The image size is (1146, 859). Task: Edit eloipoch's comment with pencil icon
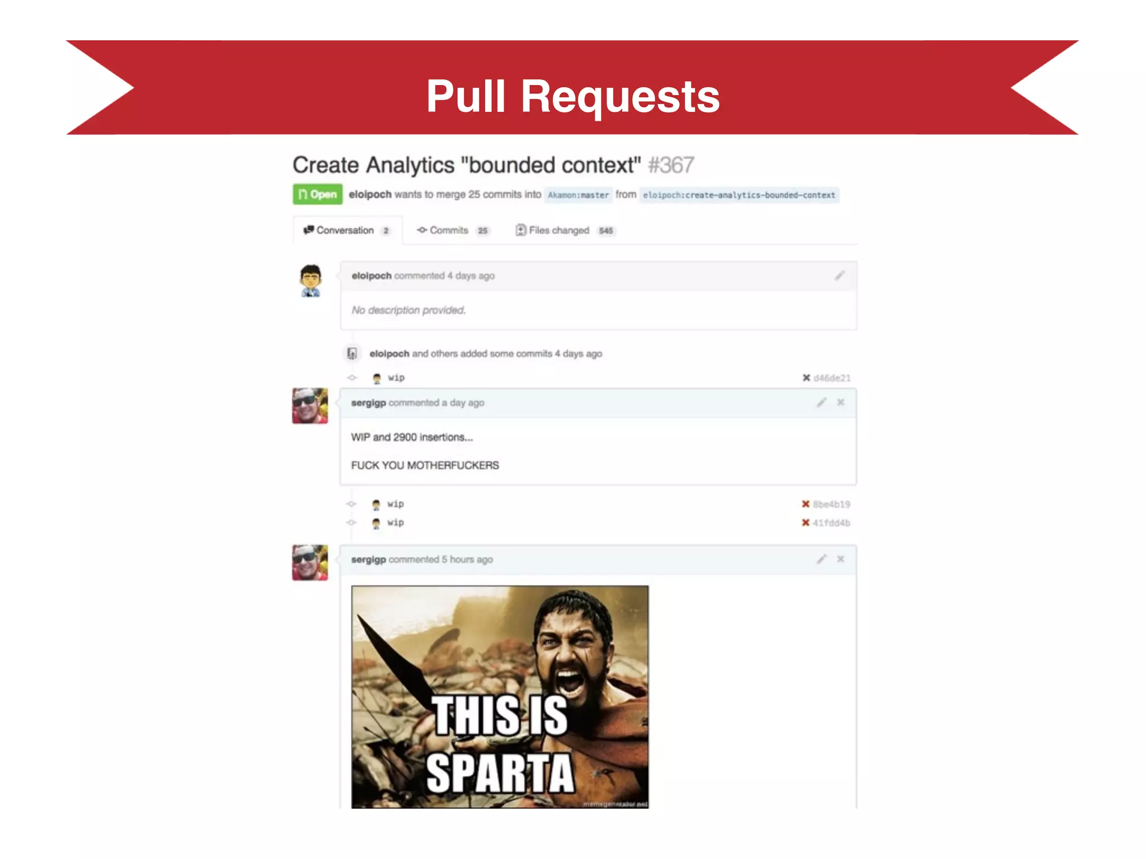[839, 275]
